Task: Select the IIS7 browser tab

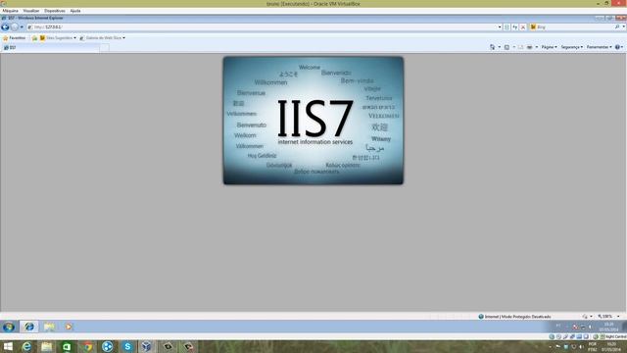Action: tap(50, 48)
